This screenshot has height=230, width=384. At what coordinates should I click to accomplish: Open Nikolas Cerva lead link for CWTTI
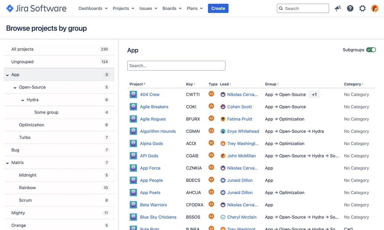click(242, 95)
